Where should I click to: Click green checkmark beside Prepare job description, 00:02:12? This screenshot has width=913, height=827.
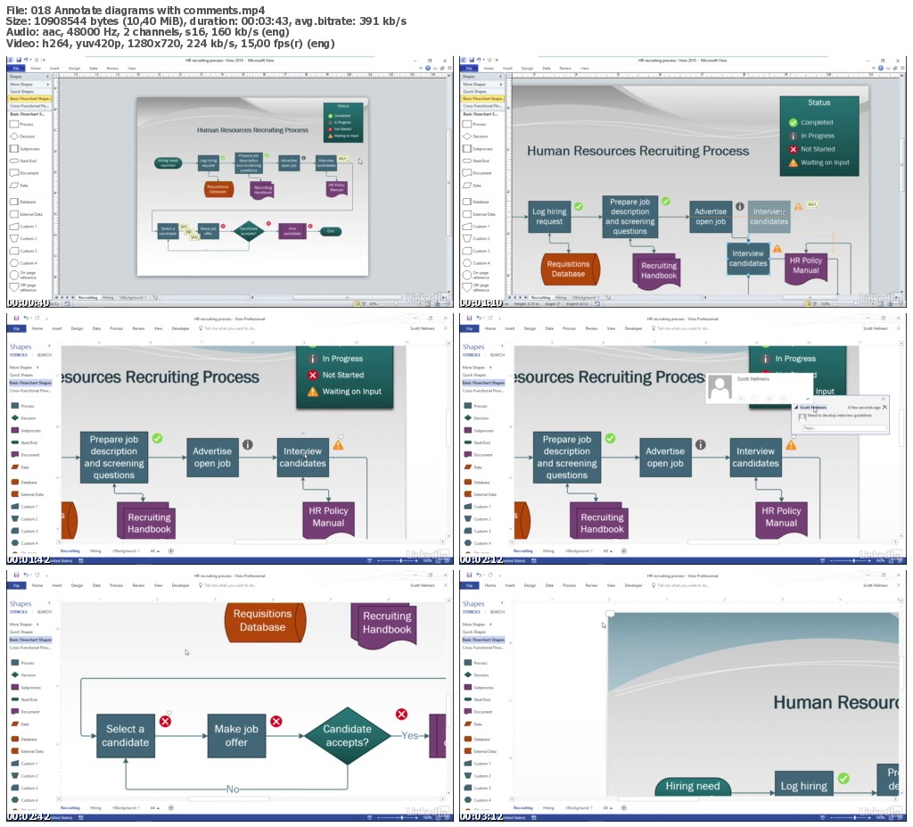[610, 438]
